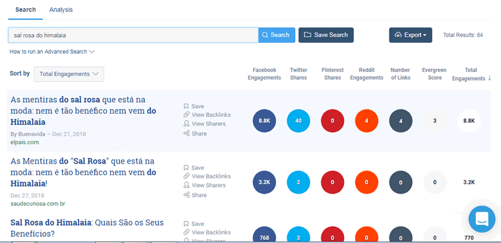Click the Pinterest circle in the saudecuriosa row
Image resolution: width=501 pixels, height=243 pixels.
pos(333,182)
